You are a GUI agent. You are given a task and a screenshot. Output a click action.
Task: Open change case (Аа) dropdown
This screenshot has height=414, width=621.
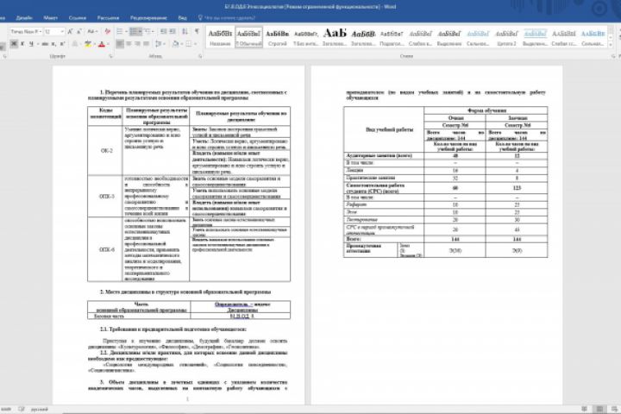(92, 31)
